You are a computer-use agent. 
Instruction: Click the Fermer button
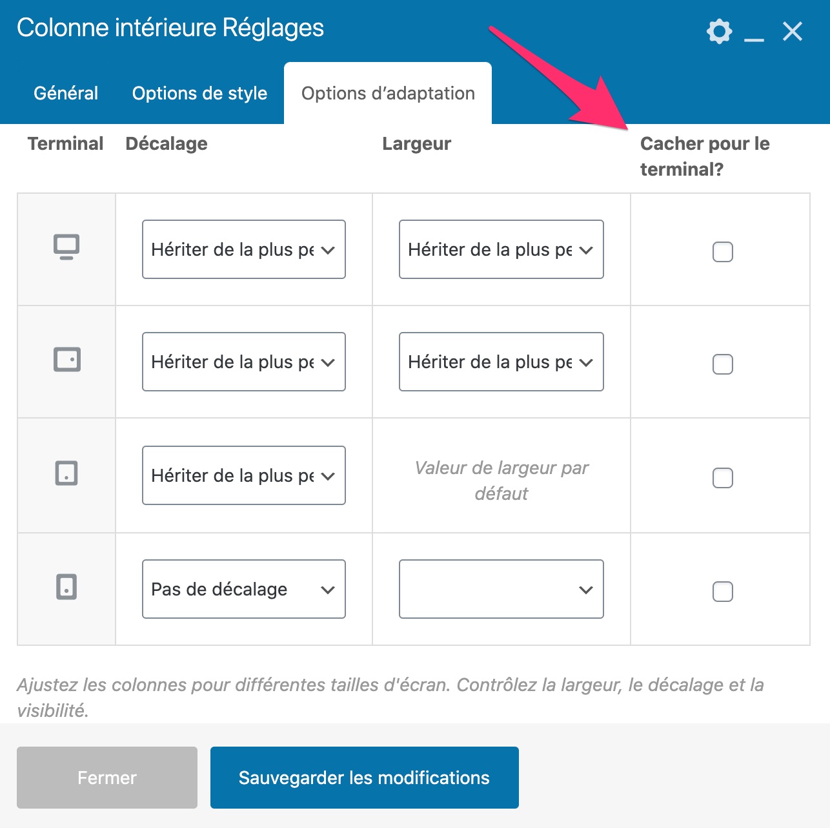pos(106,778)
